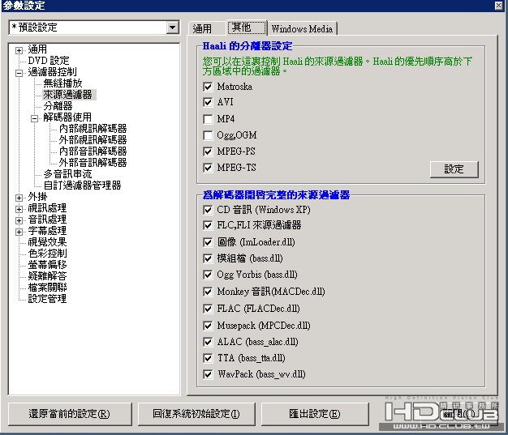Screen dimensions: 508x435
Task: Open 外部視訊解碼器 settings
Action: pyautogui.click(x=93, y=139)
